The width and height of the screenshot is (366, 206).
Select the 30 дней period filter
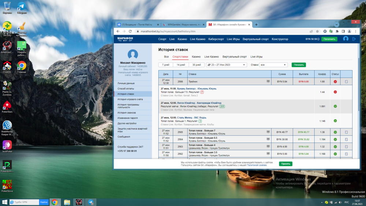(196, 65)
